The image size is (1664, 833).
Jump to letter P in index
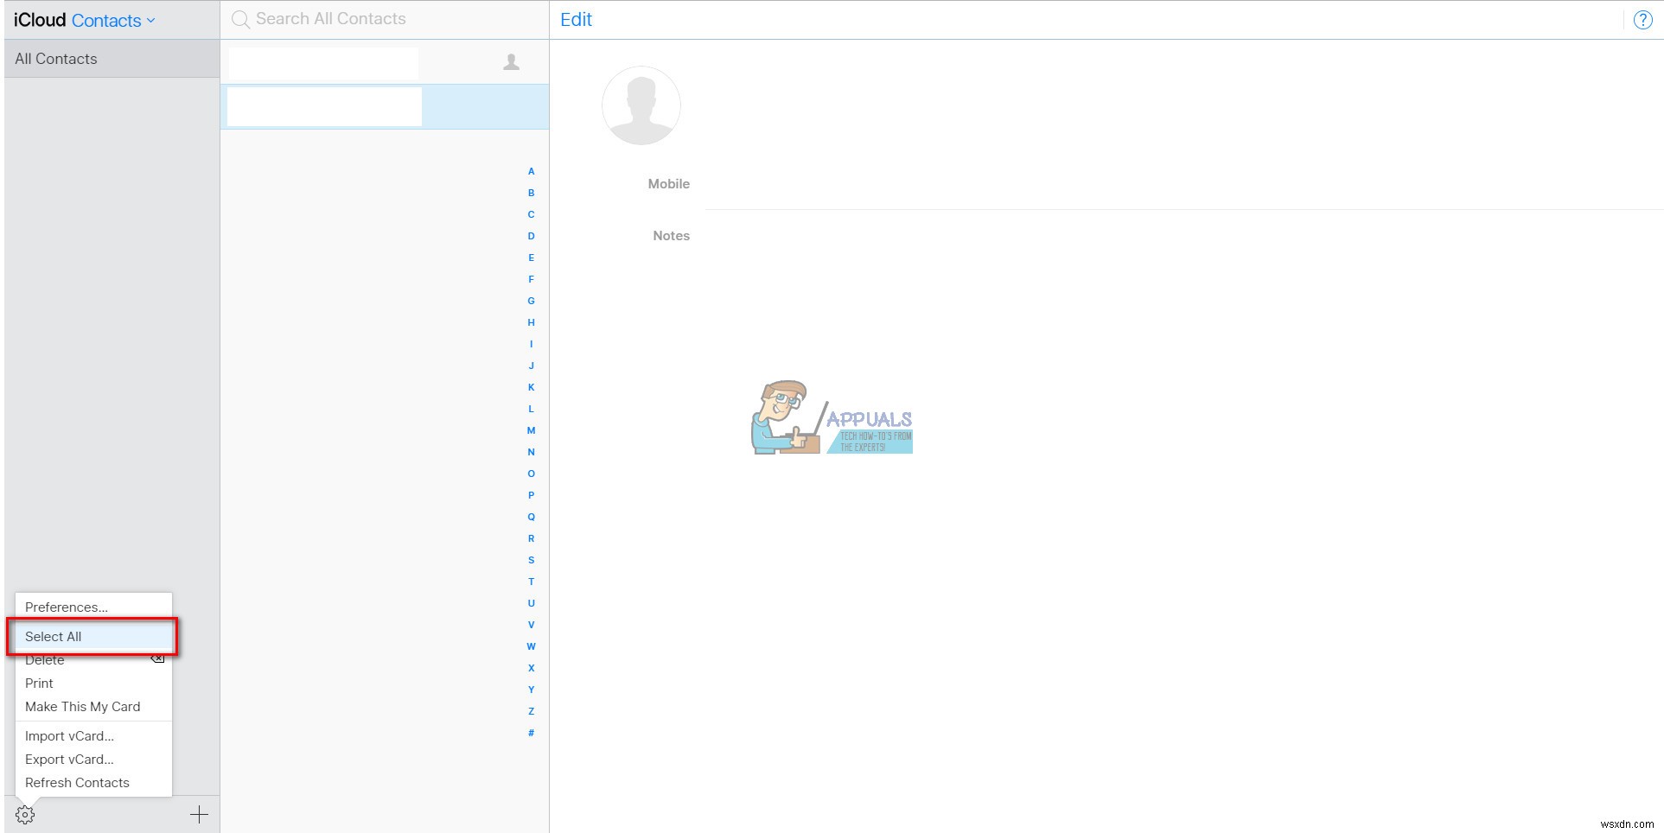pos(531,495)
